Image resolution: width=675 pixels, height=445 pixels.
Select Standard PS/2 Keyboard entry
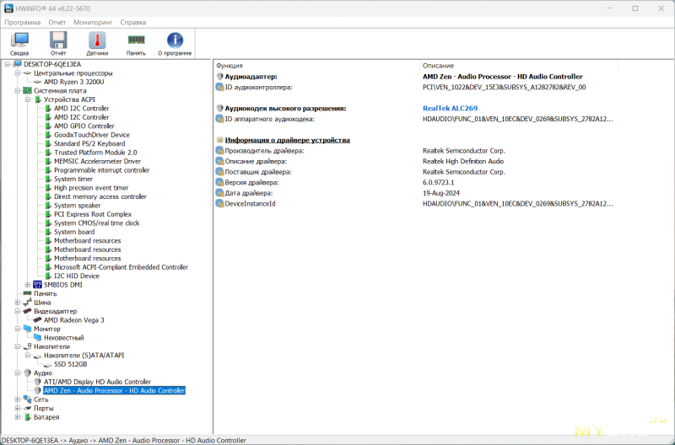(89, 143)
